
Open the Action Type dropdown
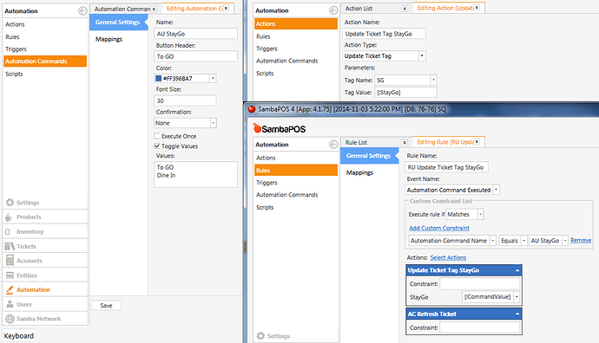tap(422, 56)
